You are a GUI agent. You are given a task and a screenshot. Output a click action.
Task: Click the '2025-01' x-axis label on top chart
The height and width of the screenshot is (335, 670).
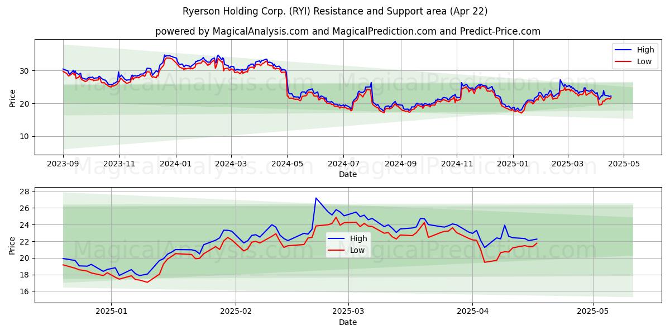pos(513,164)
